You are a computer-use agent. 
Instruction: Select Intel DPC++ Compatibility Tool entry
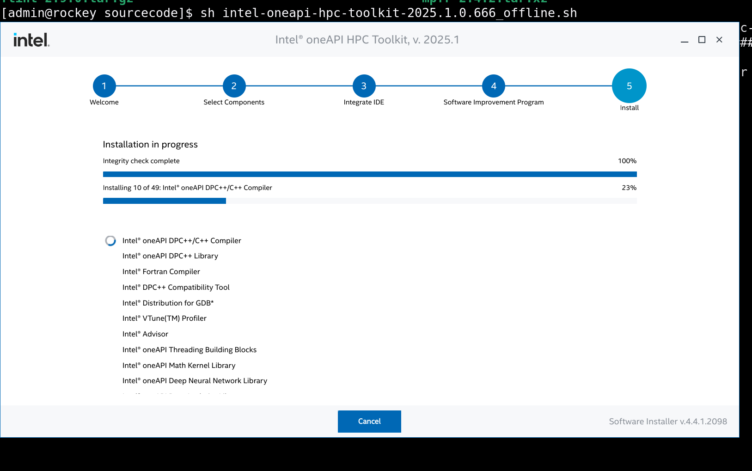tap(176, 287)
